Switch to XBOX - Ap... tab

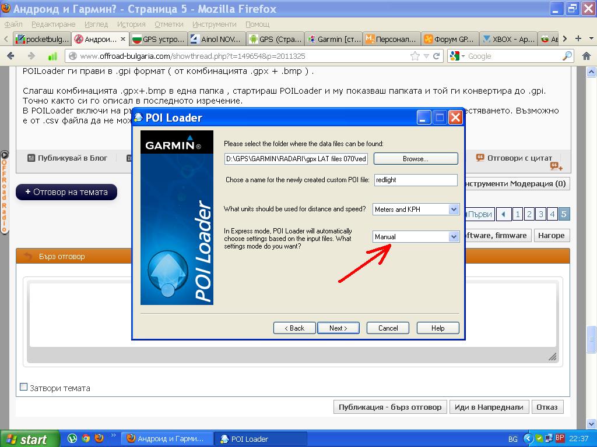pyautogui.click(x=508, y=39)
